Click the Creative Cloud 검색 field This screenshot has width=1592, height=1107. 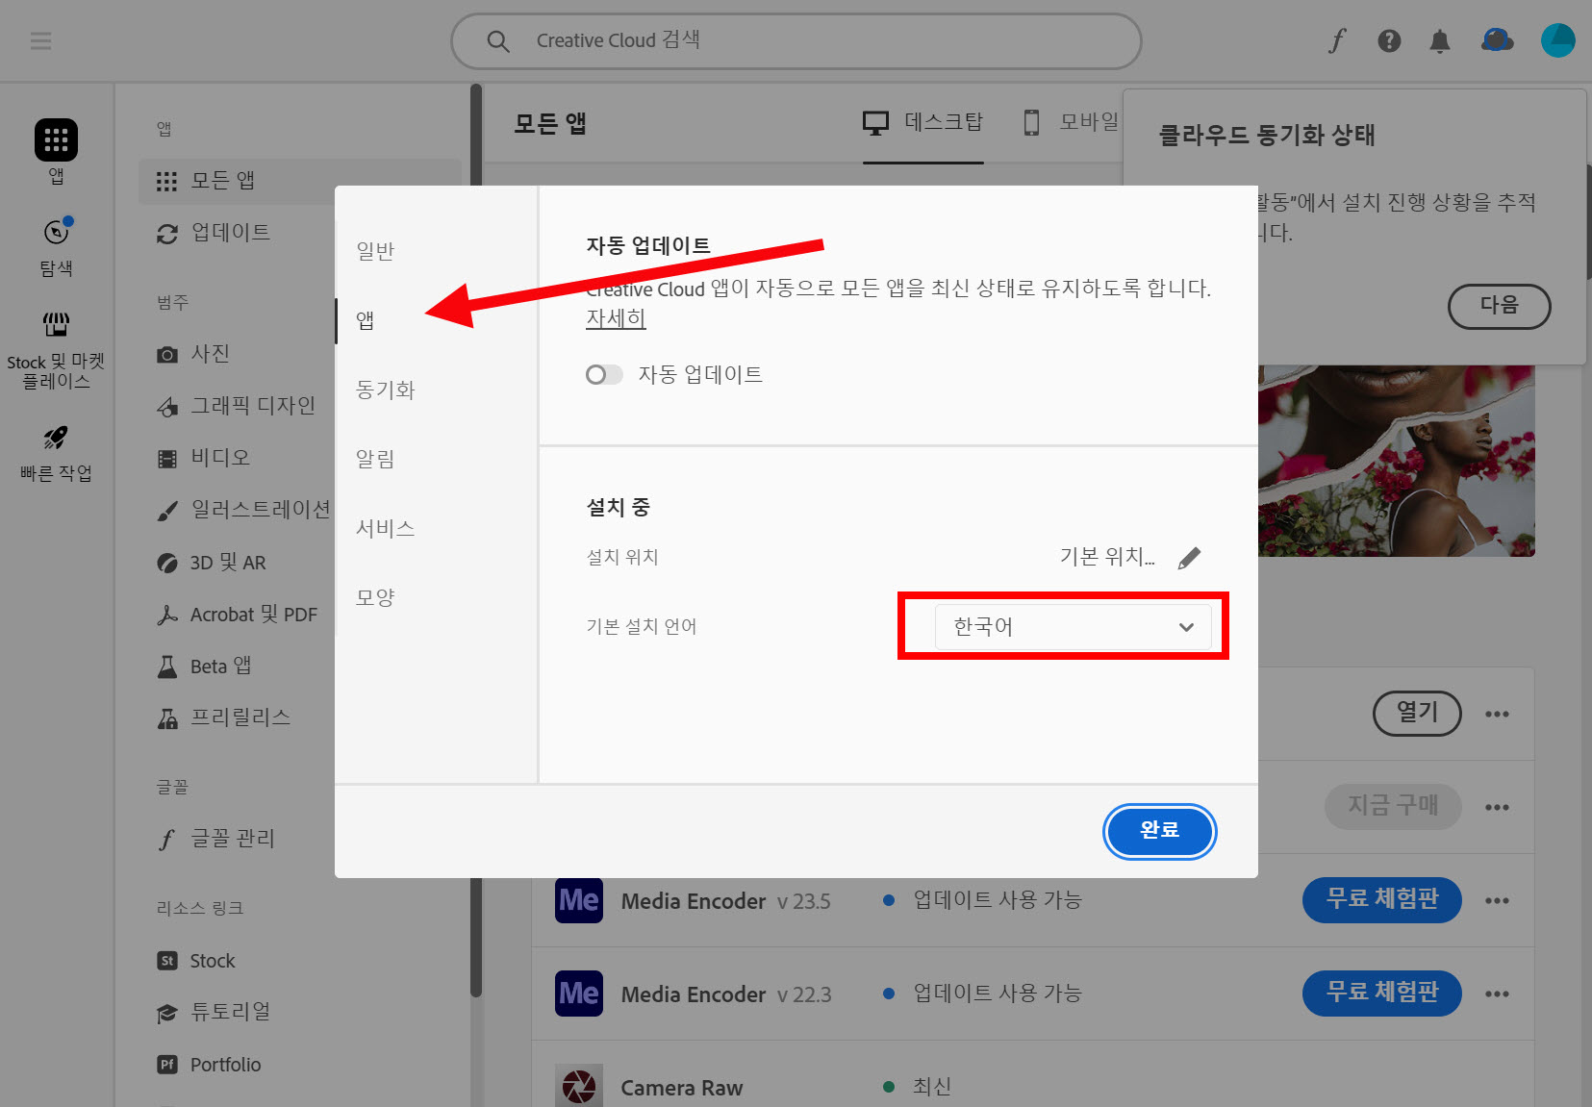click(x=796, y=41)
